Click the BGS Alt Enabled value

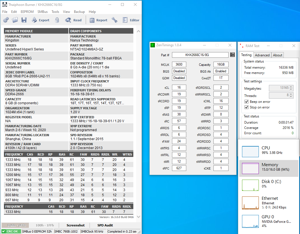point(221,71)
